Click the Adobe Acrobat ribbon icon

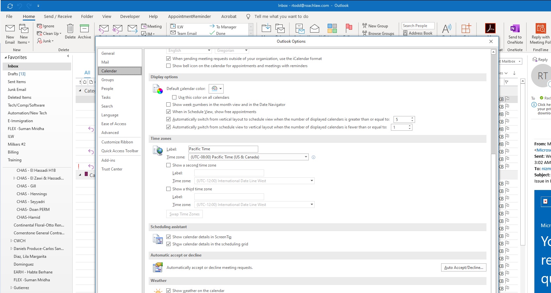(x=490, y=29)
